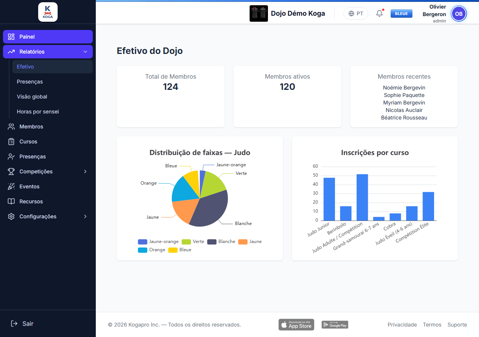479x337 pixels.
Task: Click recent member Noémie Bergevin
Action: click(x=404, y=88)
